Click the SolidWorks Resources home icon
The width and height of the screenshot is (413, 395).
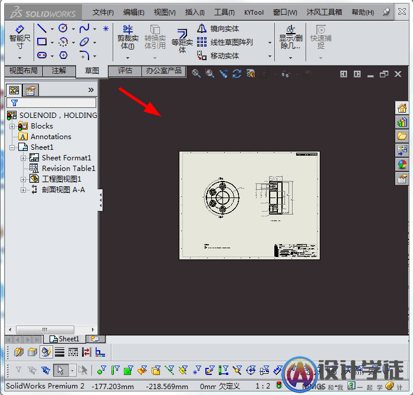(x=402, y=108)
